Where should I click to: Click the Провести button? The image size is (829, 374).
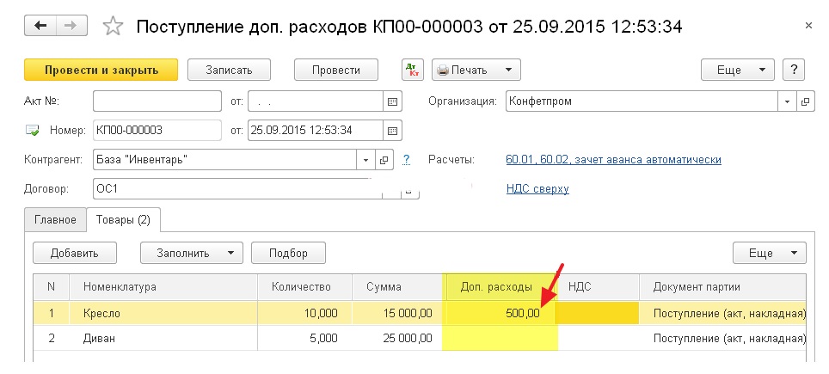pos(335,70)
